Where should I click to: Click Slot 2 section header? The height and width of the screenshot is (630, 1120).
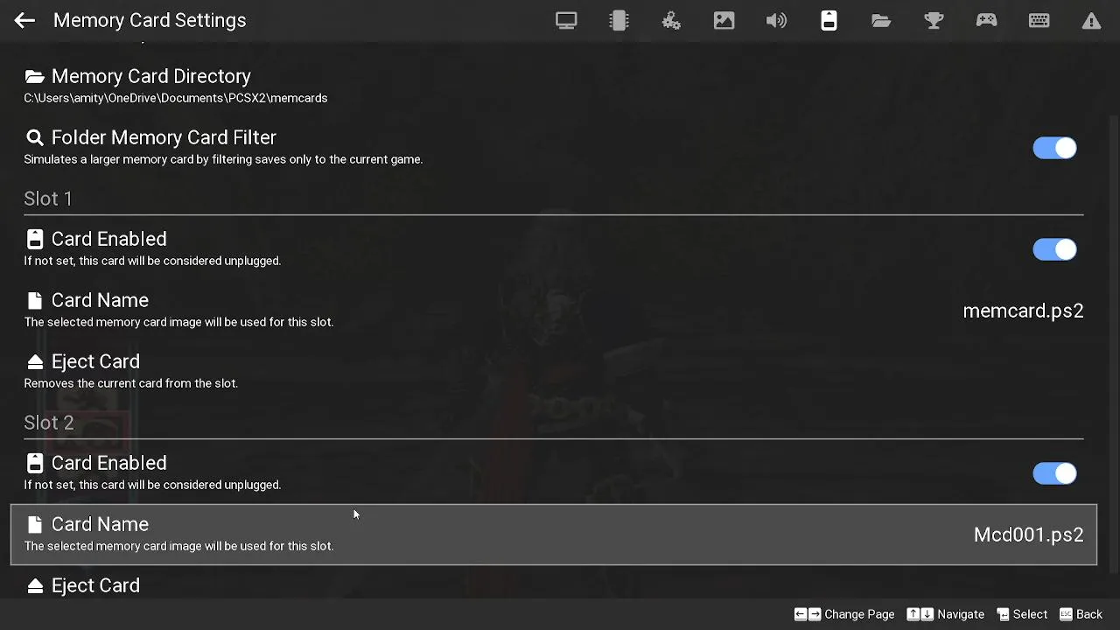coord(49,423)
